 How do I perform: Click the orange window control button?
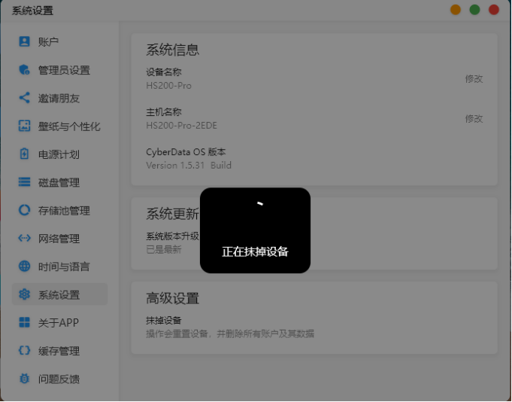coord(456,10)
